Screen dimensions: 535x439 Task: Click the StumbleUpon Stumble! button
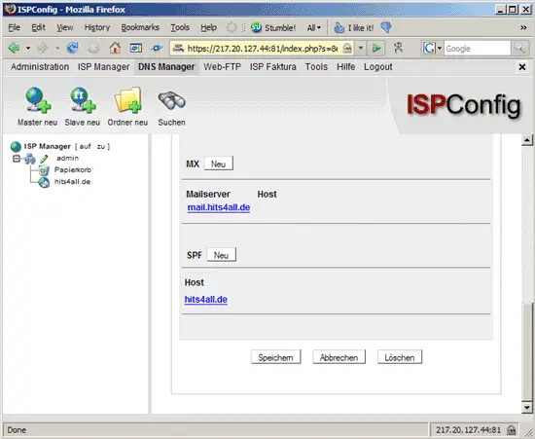point(273,27)
